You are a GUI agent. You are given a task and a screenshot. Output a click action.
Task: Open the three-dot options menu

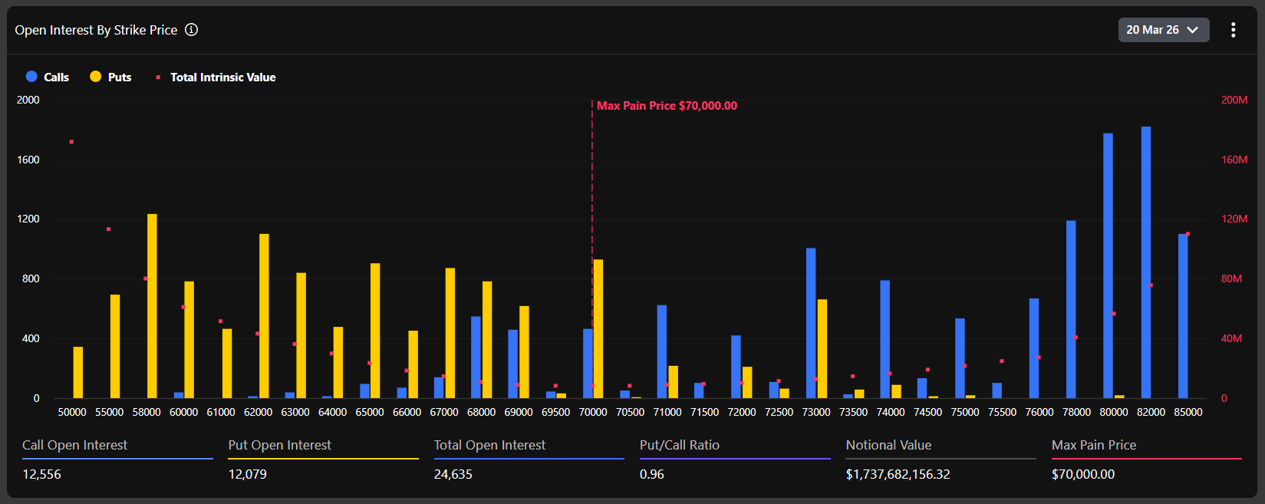(x=1233, y=30)
